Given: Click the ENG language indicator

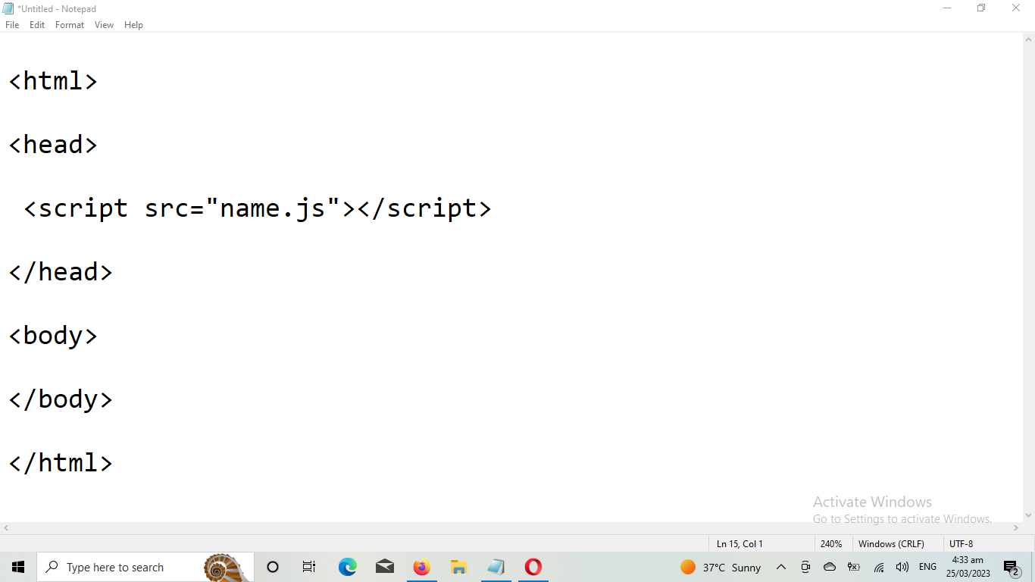Looking at the screenshot, I should [927, 567].
